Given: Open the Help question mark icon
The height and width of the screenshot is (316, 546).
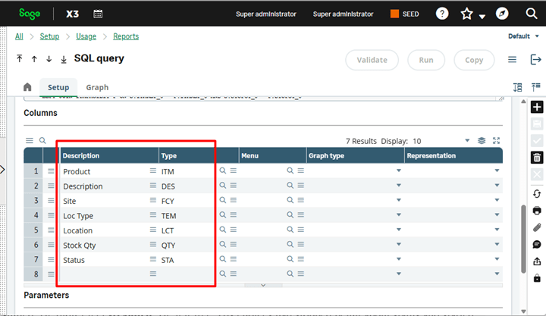Looking at the screenshot, I should 442,14.
